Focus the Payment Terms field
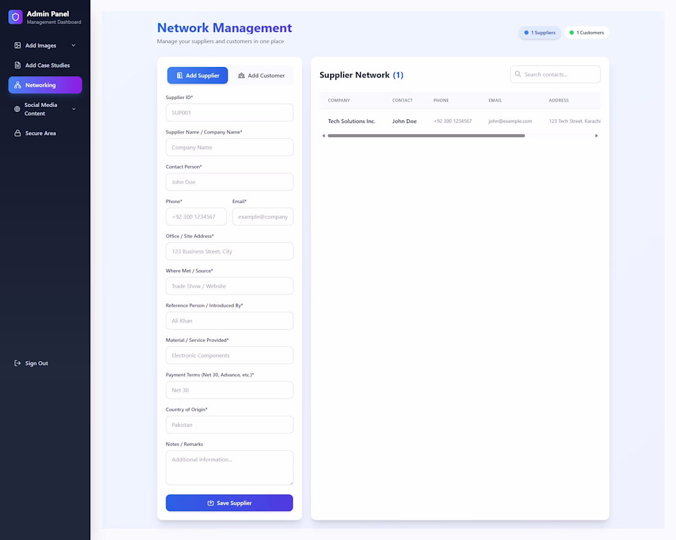676x540 pixels. pyautogui.click(x=229, y=390)
